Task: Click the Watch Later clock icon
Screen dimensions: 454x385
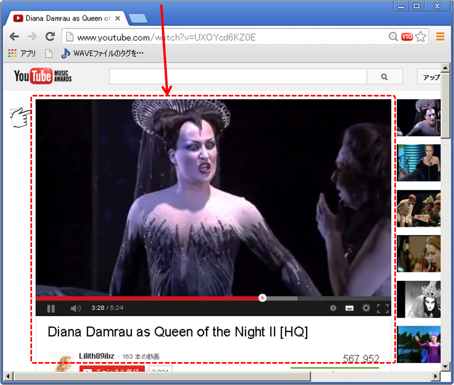Action: (x=333, y=308)
